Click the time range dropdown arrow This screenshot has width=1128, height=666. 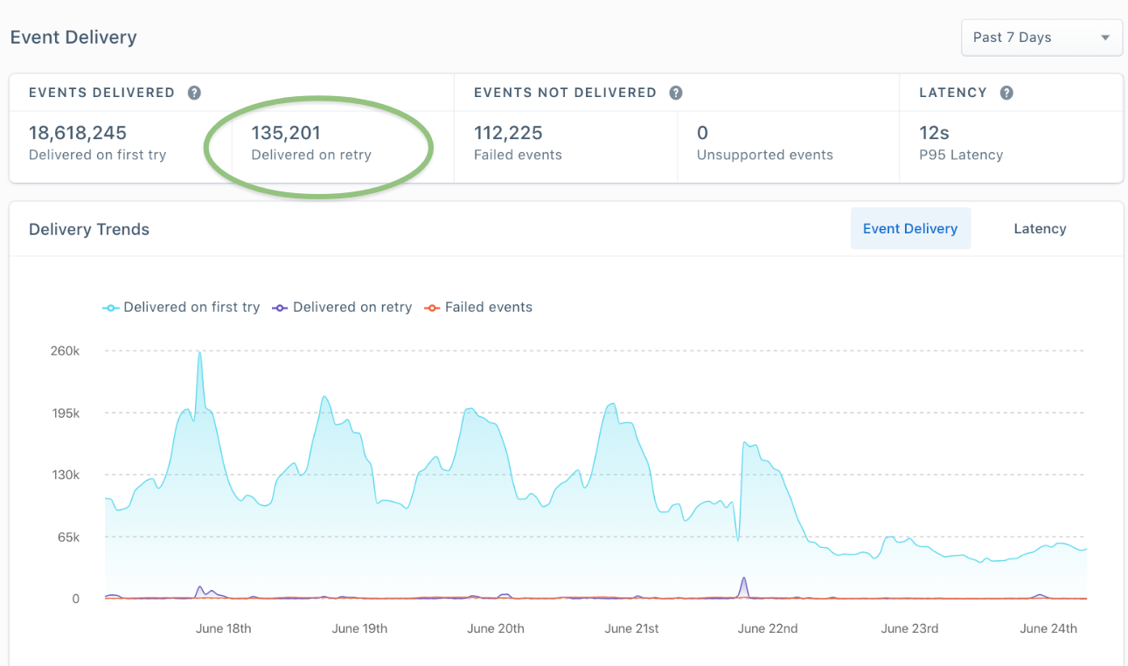[x=1105, y=38]
